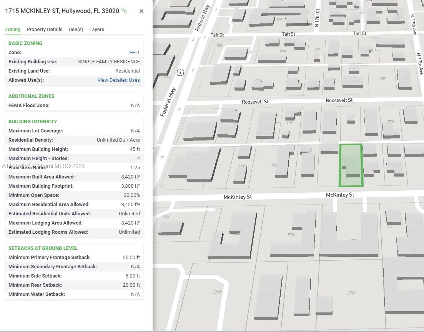Image resolution: width=424 pixels, height=332 pixels.
Task: Click the Floor Area Ratio '1.25' value
Action: click(135, 168)
